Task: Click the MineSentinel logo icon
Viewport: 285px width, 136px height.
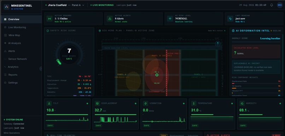Action: pos(7,7)
